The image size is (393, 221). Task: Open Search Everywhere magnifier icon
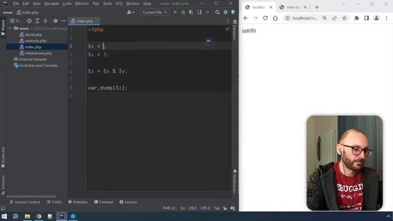point(217,12)
